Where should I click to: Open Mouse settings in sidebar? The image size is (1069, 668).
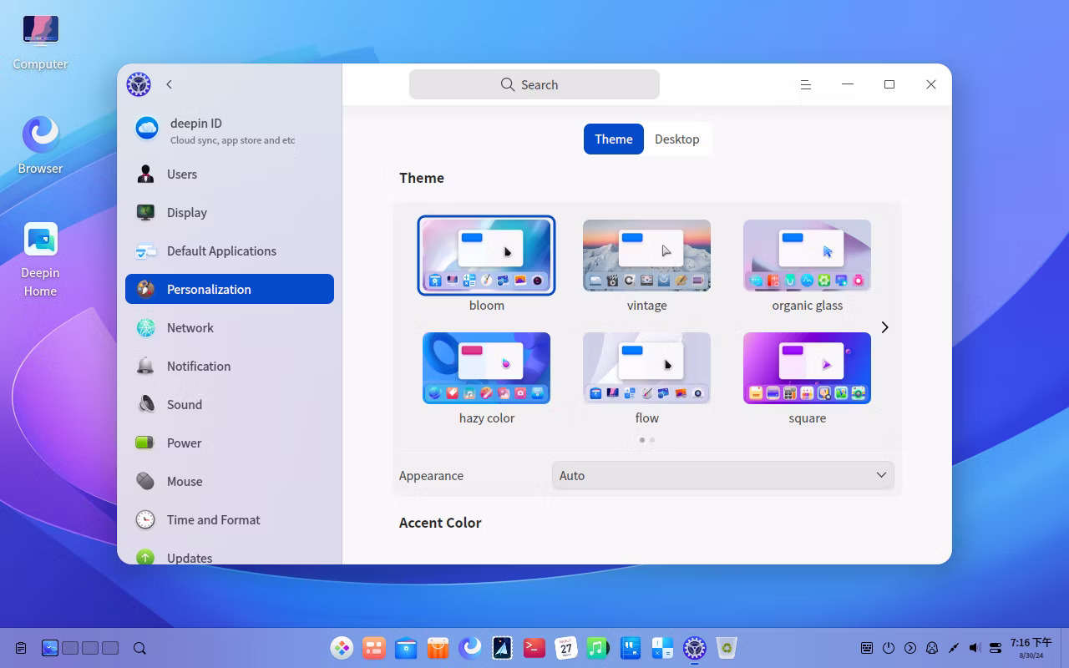pos(184,482)
